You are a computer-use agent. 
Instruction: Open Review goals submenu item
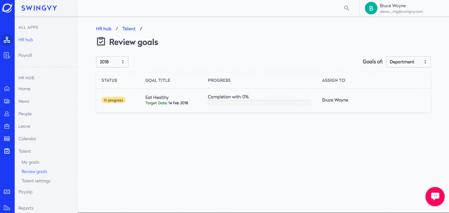34,171
